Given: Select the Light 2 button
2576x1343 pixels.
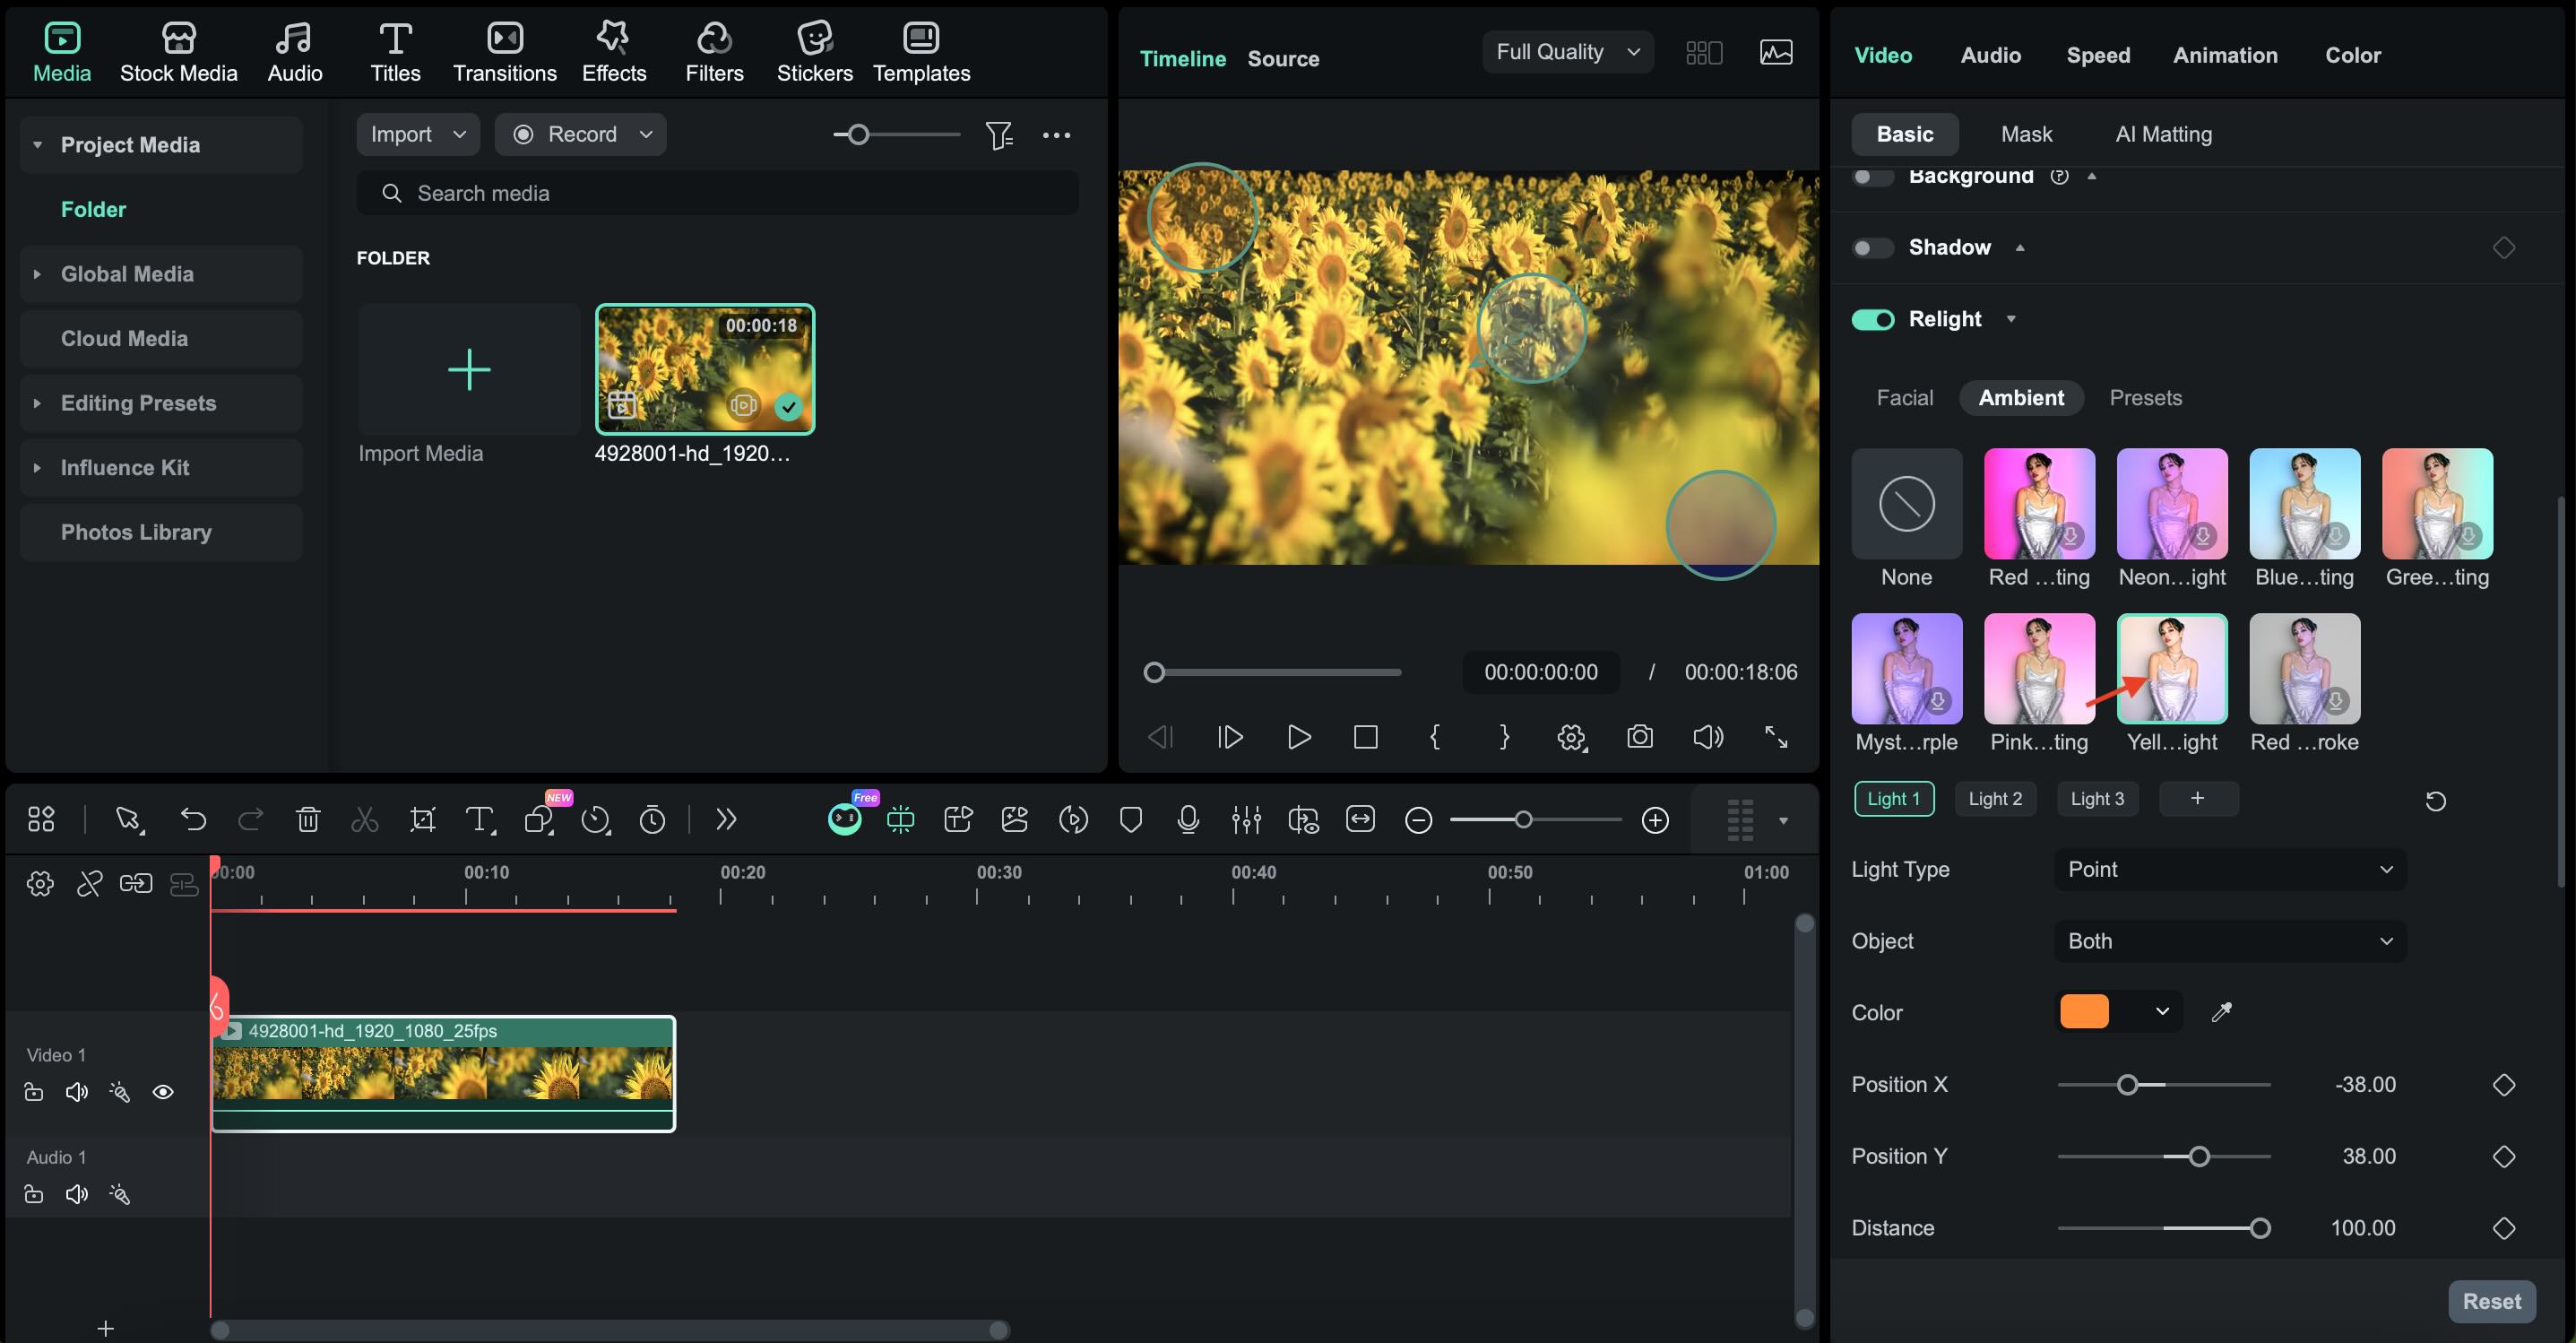Looking at the screenshot, I should point(1994,799).
